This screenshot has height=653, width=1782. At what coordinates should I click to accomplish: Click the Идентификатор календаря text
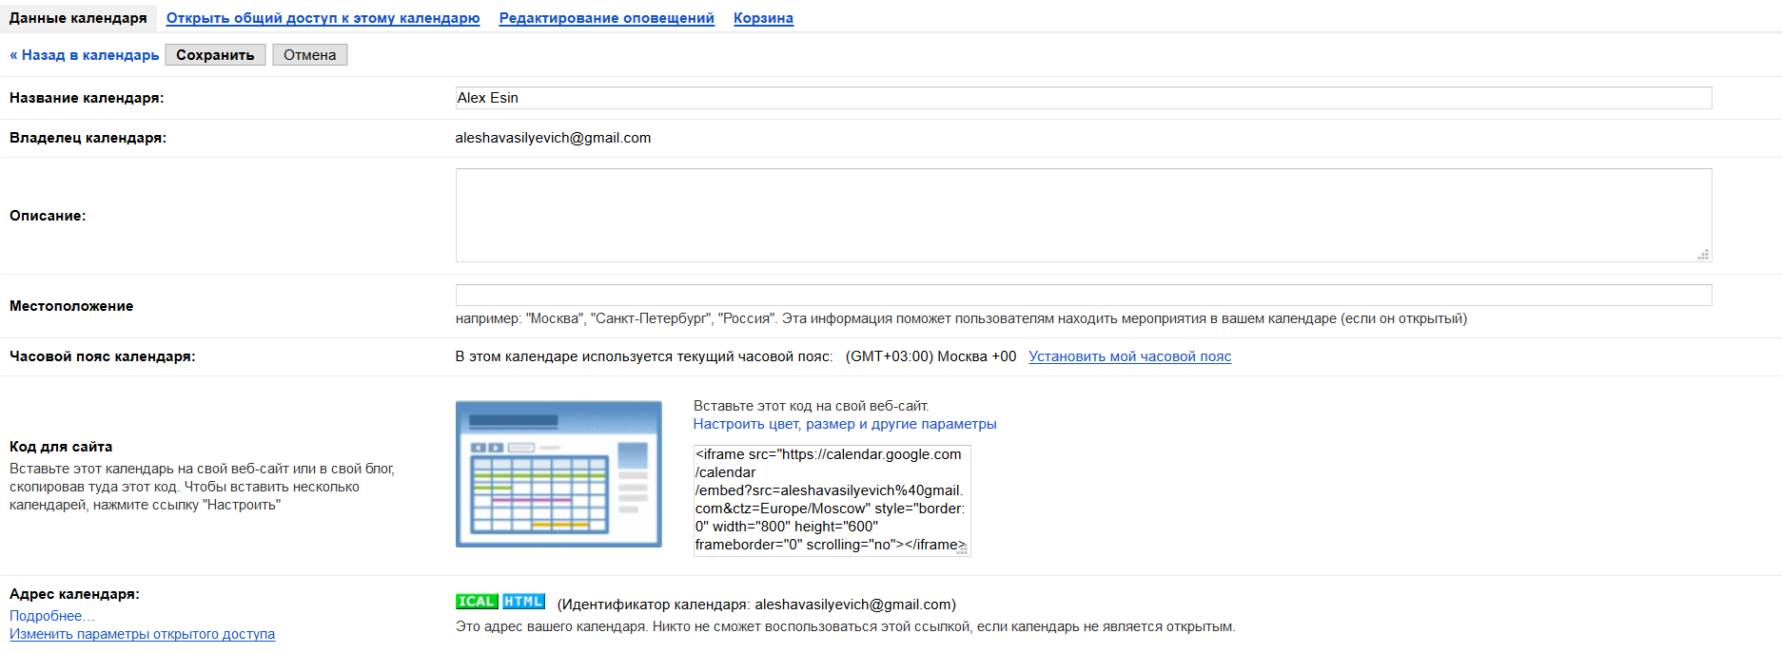click(756, 605)
